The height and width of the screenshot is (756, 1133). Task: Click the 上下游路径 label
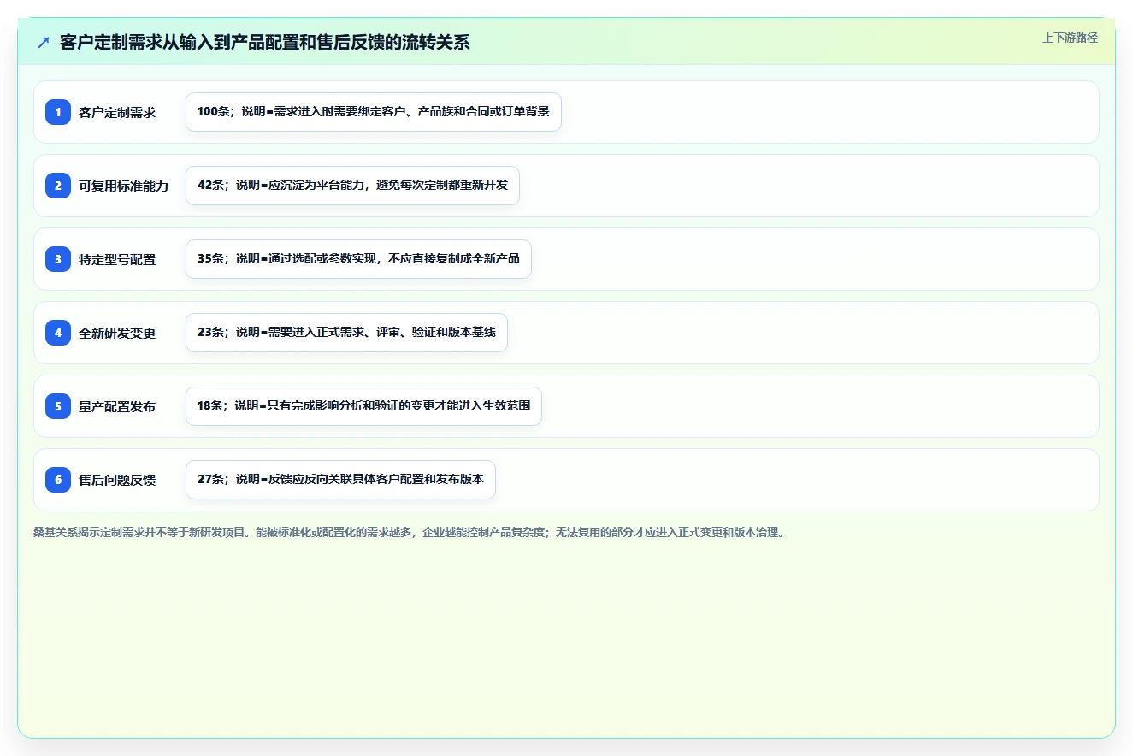(x=1070, y=38)
